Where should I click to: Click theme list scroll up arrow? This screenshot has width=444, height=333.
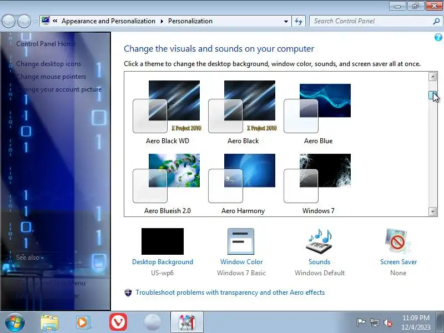point(432,77)
